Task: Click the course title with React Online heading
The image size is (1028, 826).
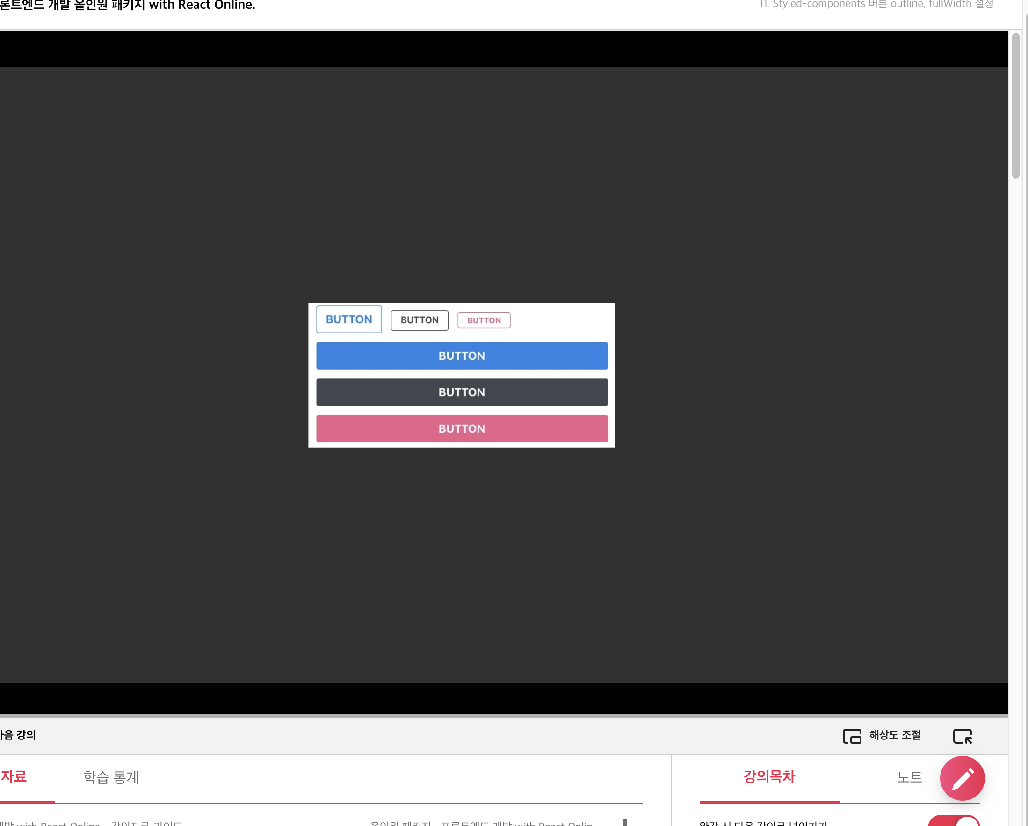Action: coord(127,6)
